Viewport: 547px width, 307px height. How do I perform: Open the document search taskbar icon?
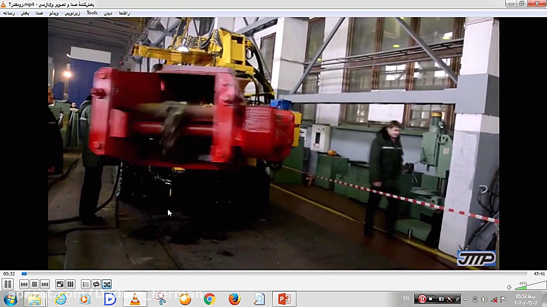point(259,299)
